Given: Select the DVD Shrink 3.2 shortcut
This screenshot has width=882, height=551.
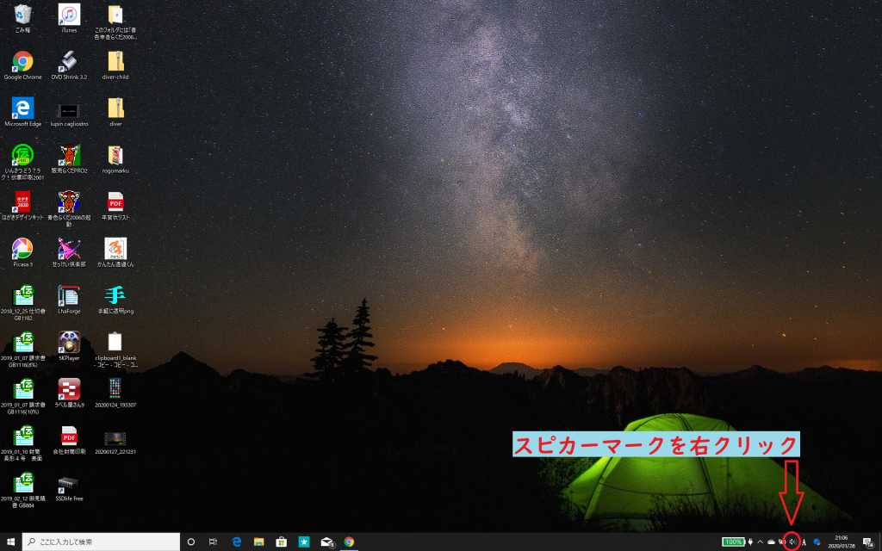Looking at the screenshot, I should [x=69, y=61].
